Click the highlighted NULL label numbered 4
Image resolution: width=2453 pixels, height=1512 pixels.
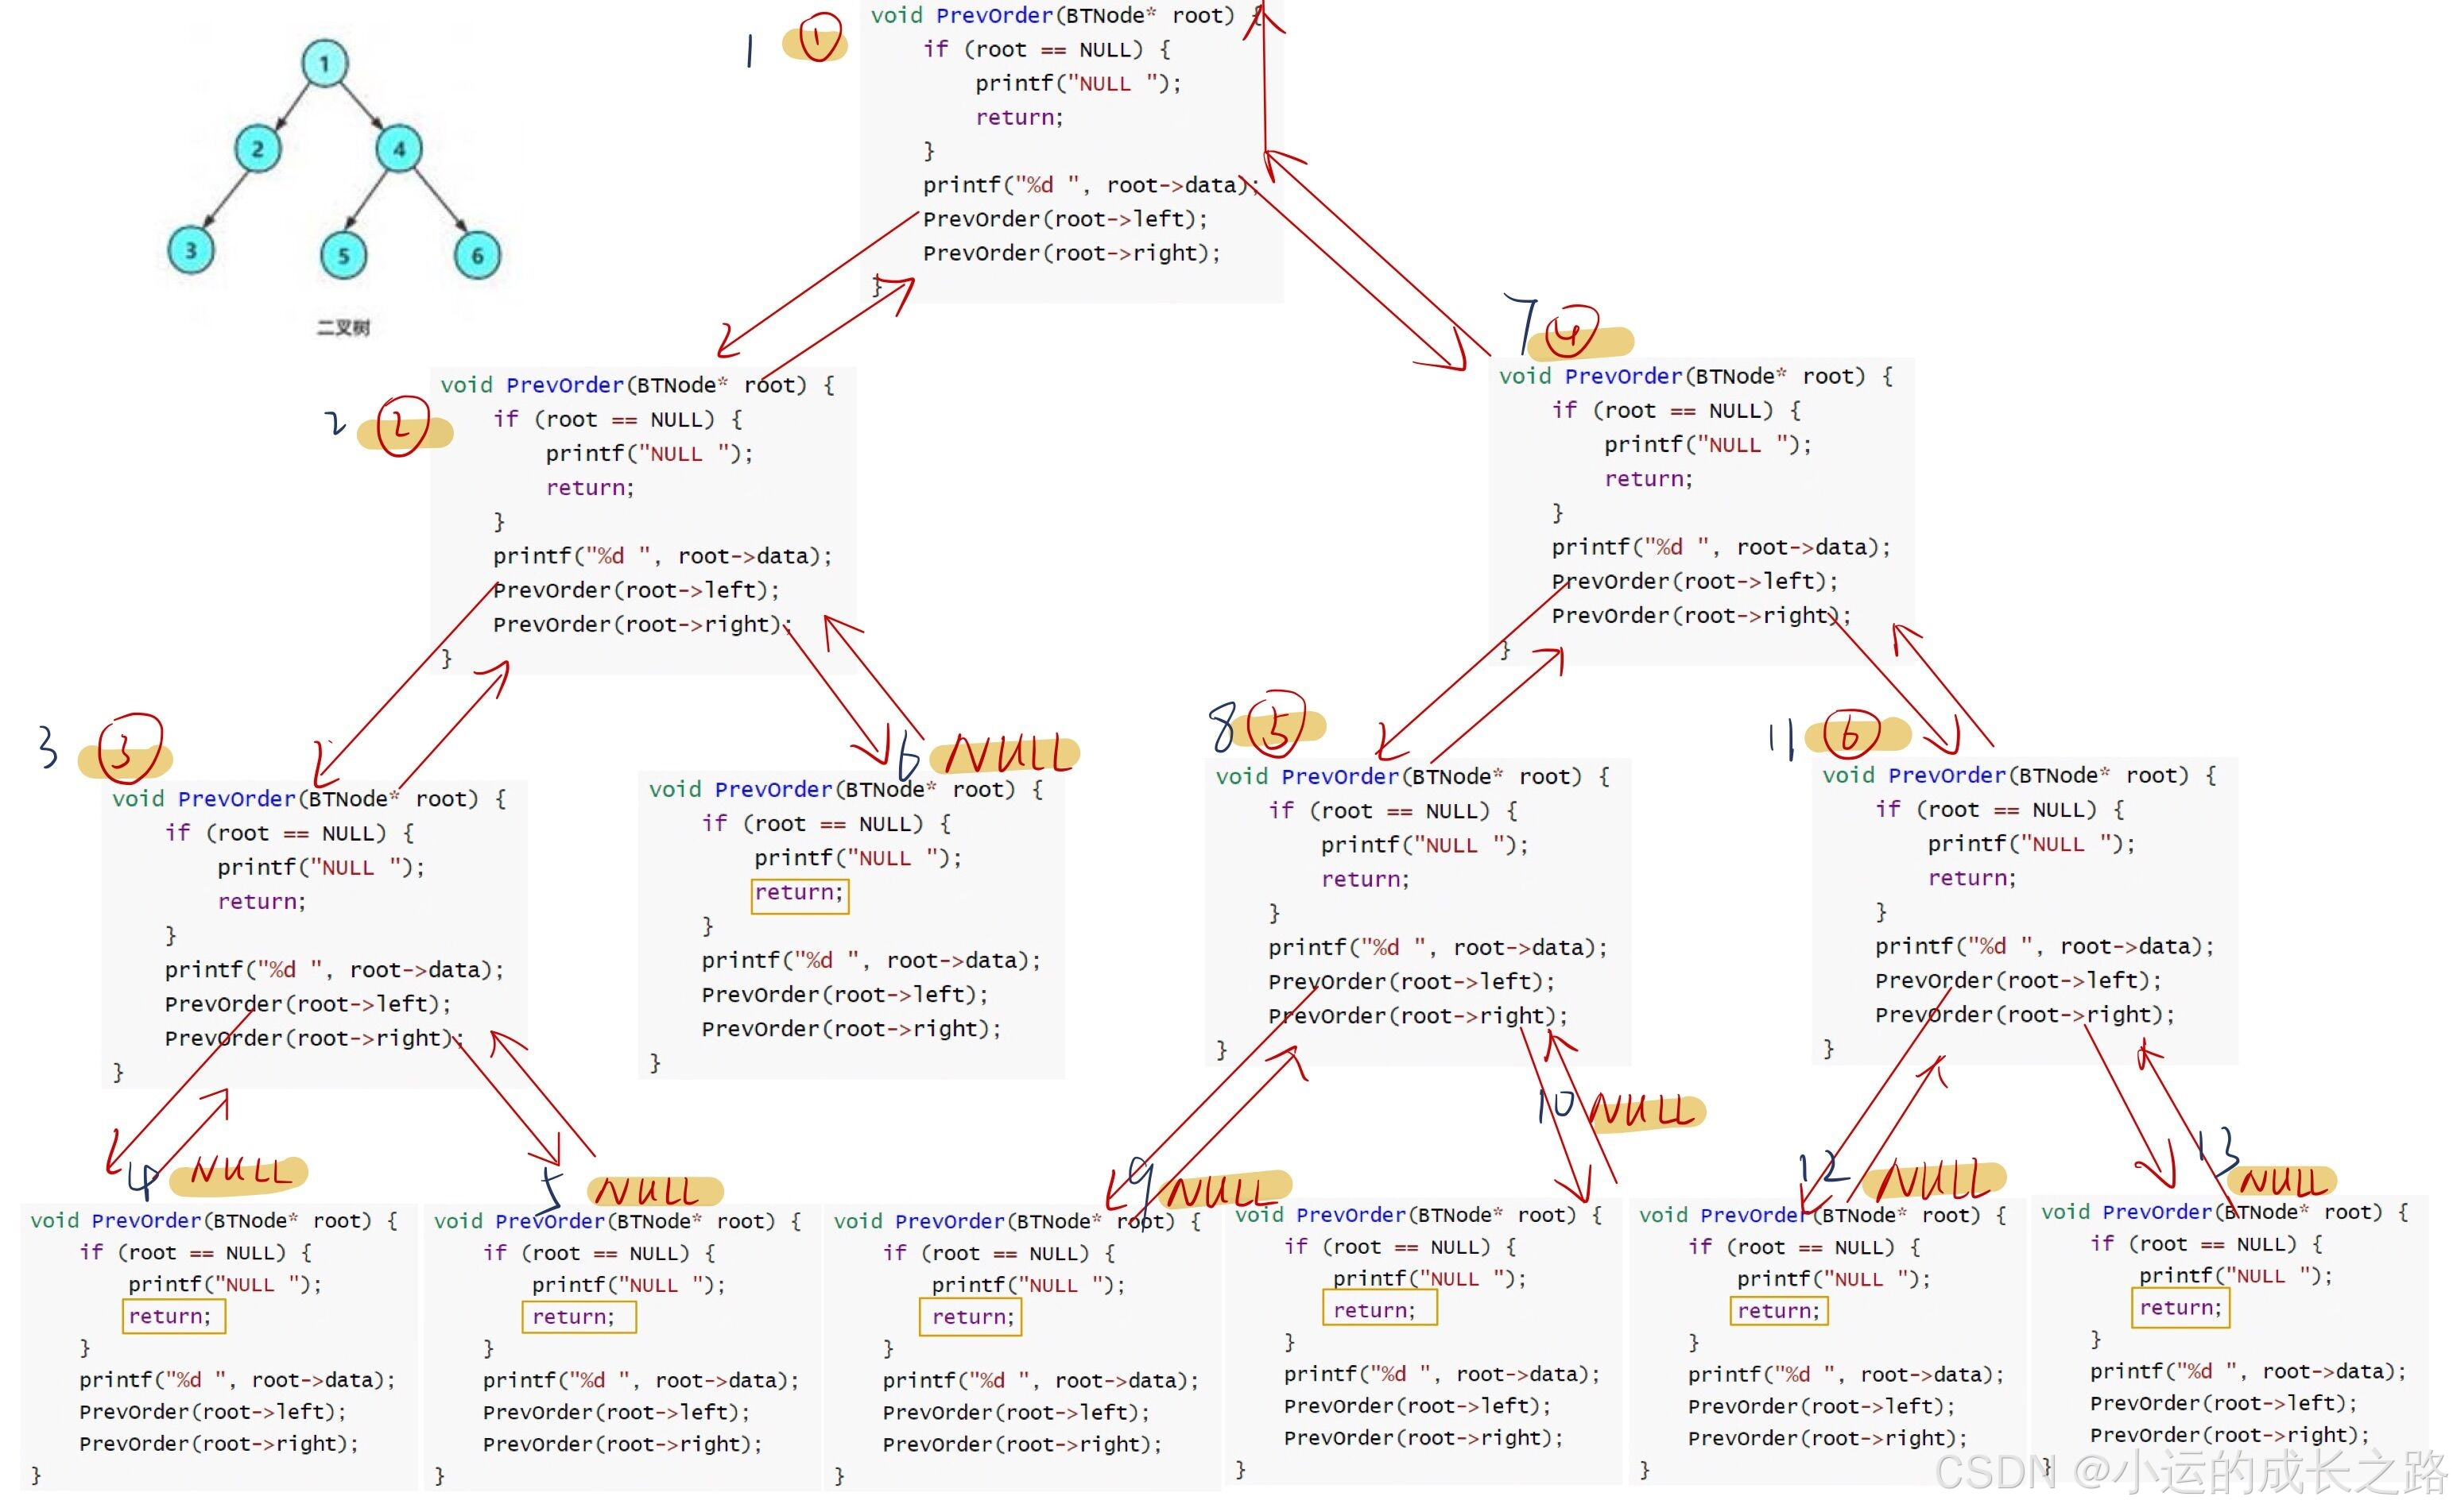(x=240, y=1172)
